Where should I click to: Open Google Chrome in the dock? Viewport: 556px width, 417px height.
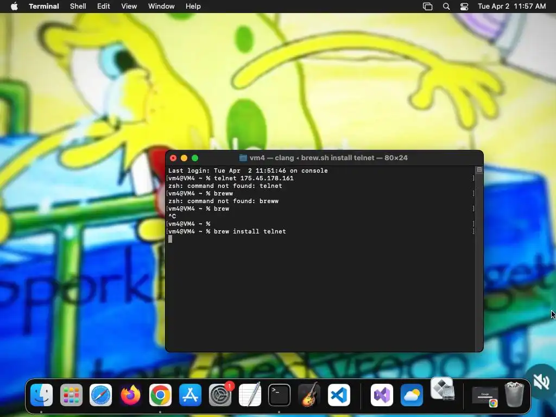[160, 395]
